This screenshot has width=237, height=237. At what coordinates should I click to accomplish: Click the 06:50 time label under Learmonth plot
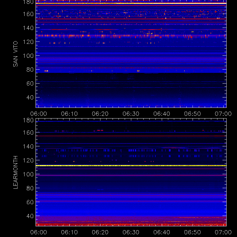point(192,232)
